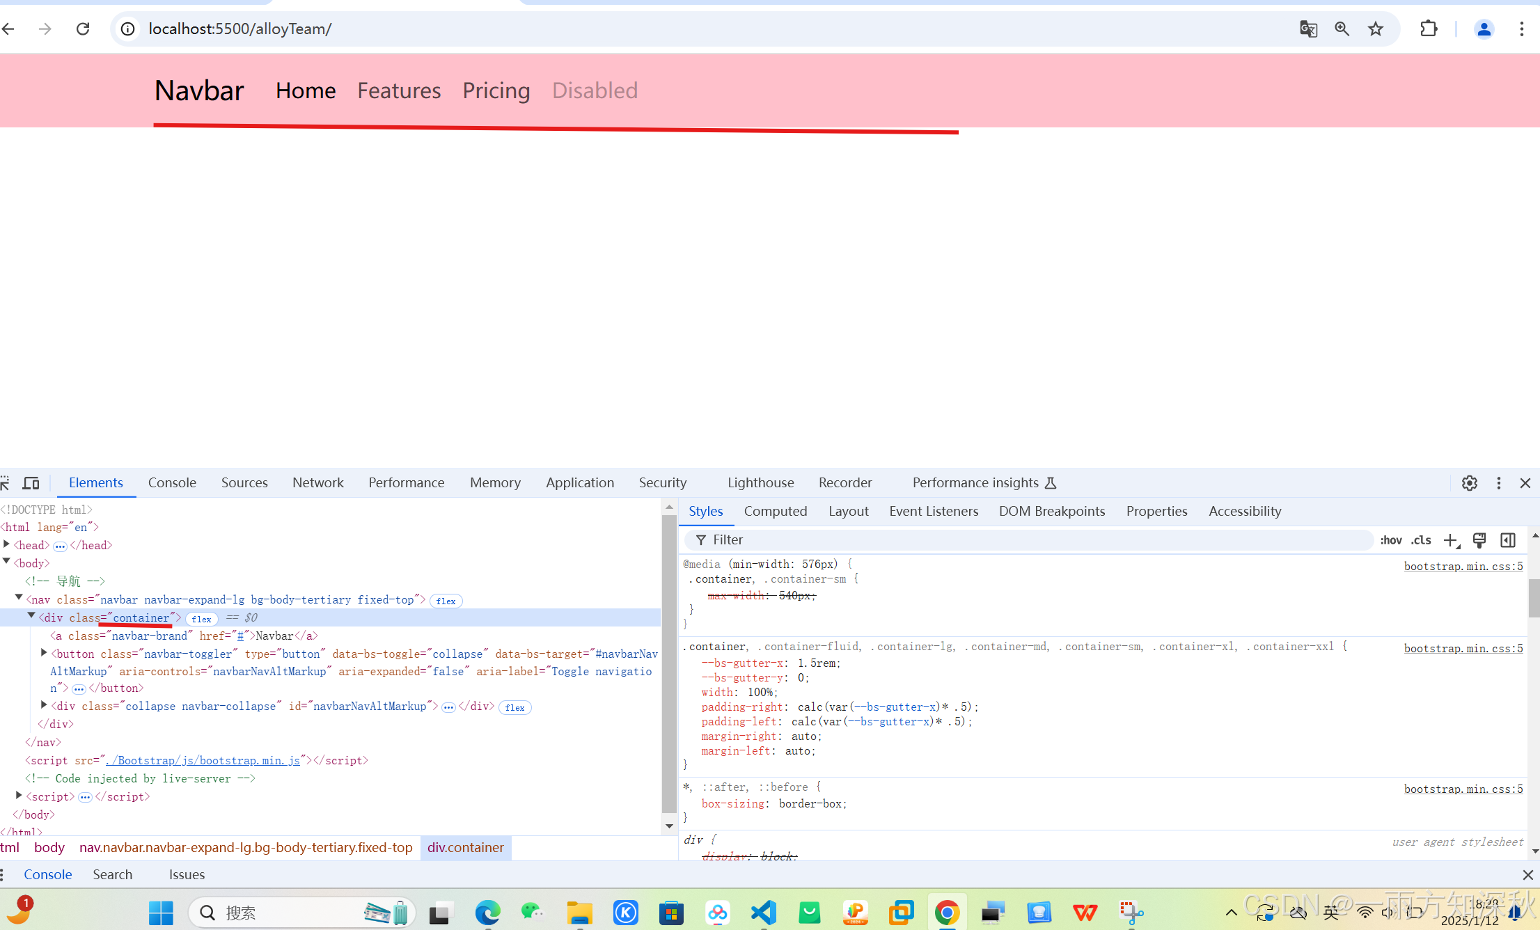Open DevTools customize three-dot menu
1540x930 pixels.
(1499, 483)
